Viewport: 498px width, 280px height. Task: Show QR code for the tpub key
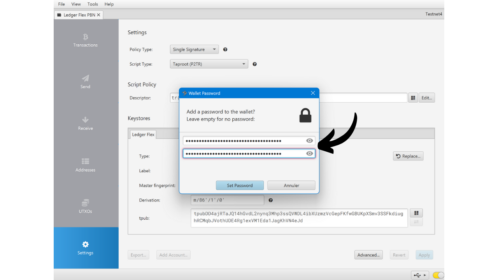pyautogui.click(x=416, y=213)
